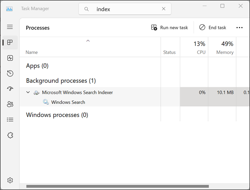Open the Startup apps sidebar icon

click(x=10, y=88)
